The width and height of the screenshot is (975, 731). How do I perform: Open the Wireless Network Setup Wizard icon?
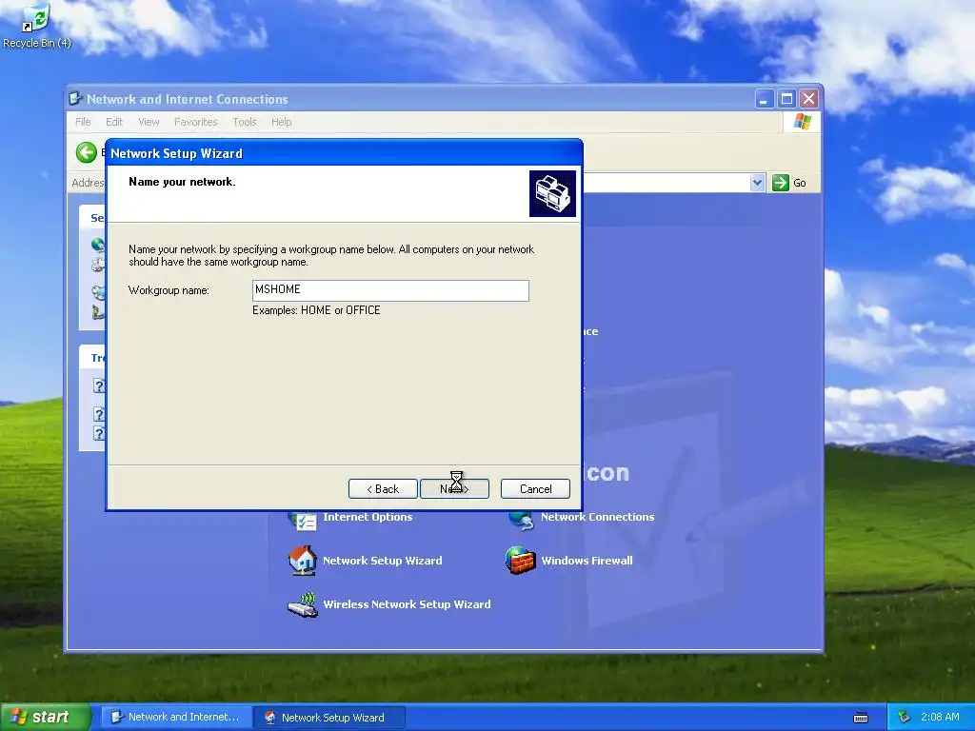click(303, 604)
